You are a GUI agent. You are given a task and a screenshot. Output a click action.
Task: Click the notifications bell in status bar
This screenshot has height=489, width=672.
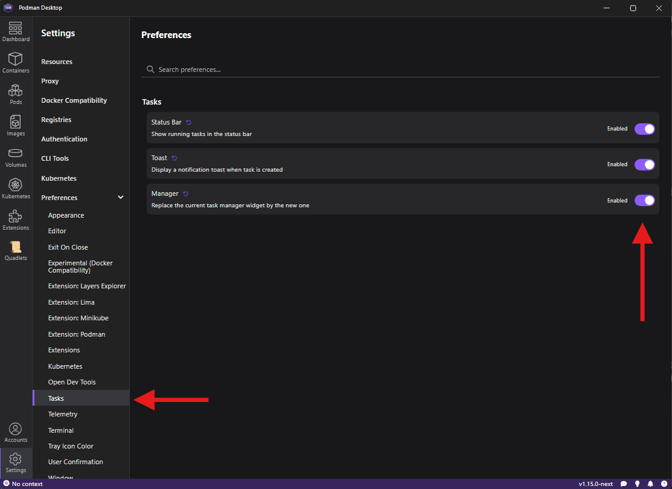coord(650,484)
